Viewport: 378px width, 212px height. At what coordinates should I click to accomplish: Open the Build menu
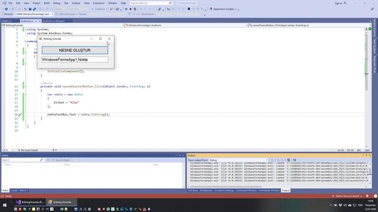[47, 3]
